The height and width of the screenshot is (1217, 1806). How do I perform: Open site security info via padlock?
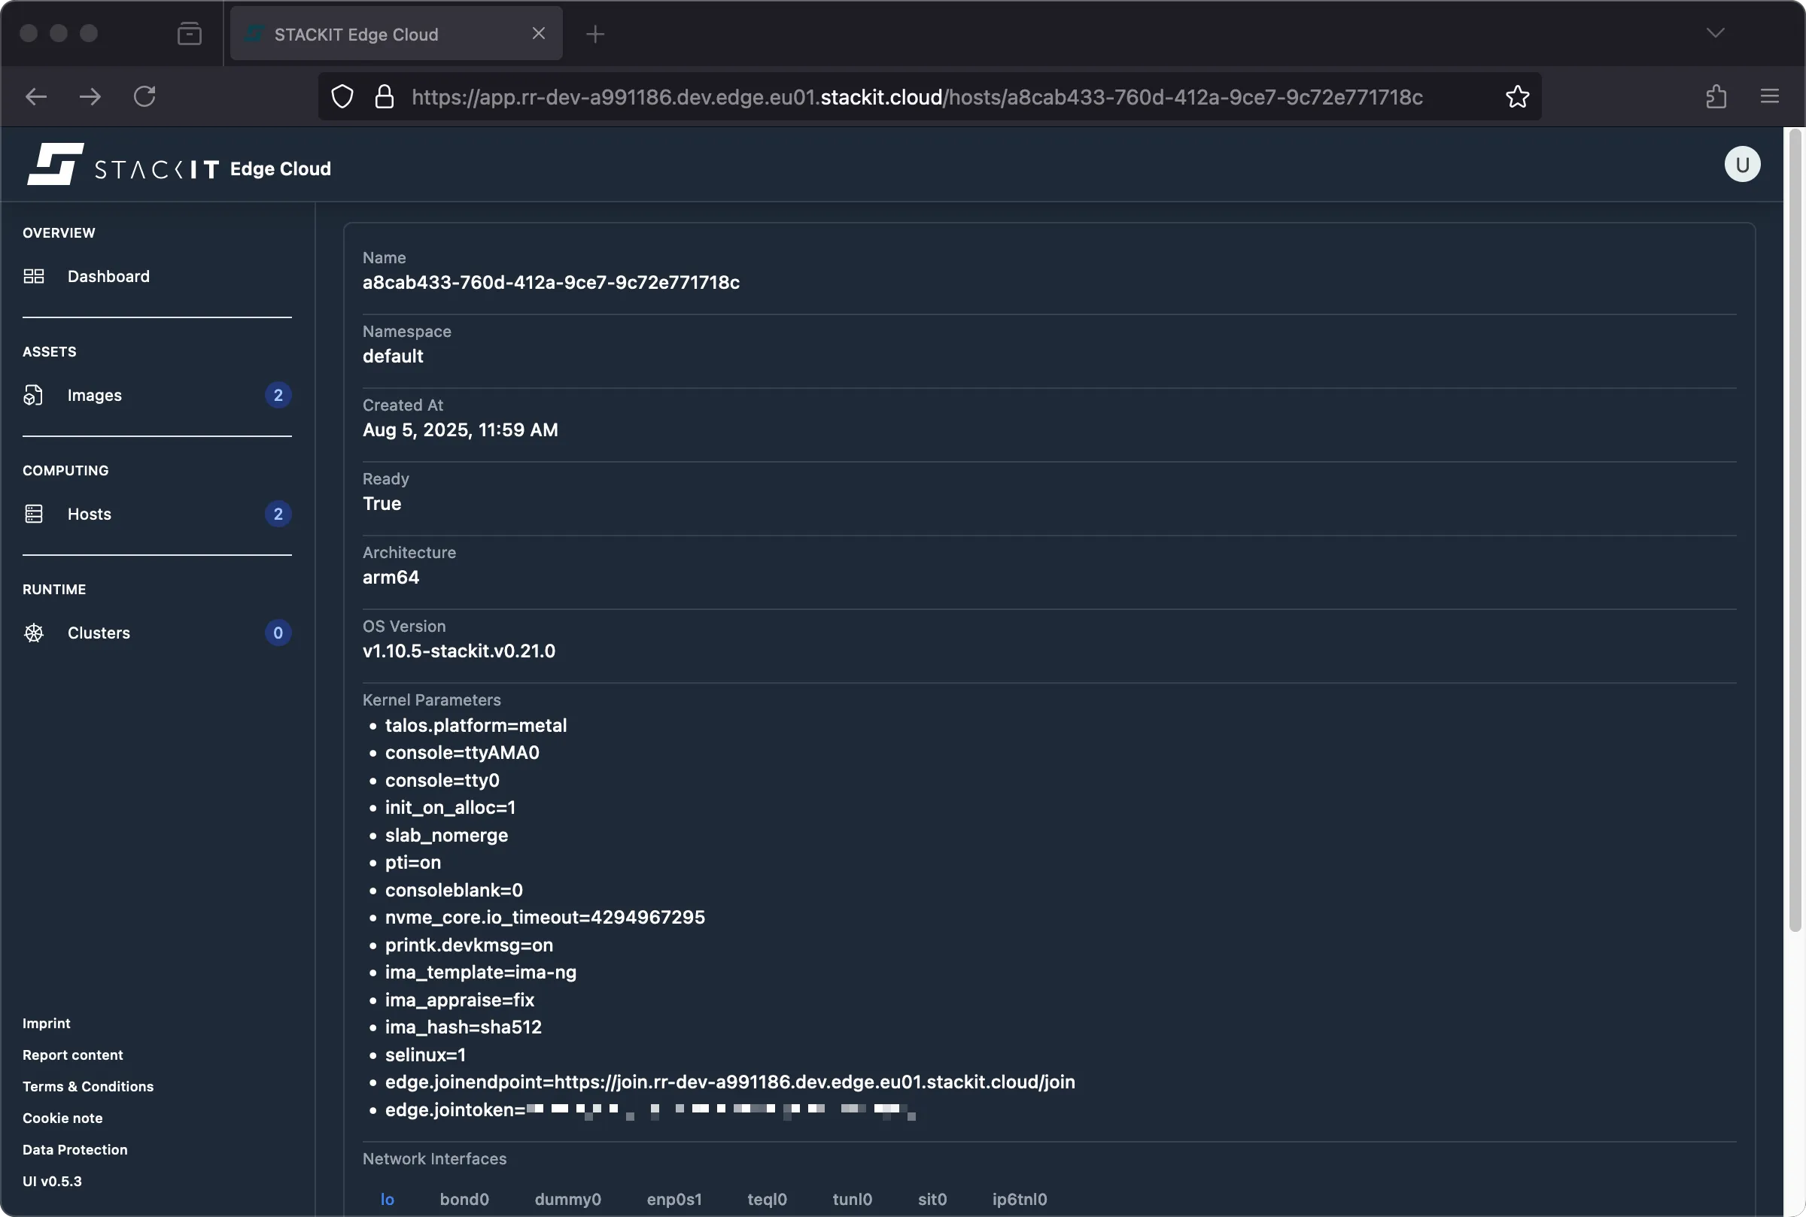pyautogui.click(x=385, y=96)
